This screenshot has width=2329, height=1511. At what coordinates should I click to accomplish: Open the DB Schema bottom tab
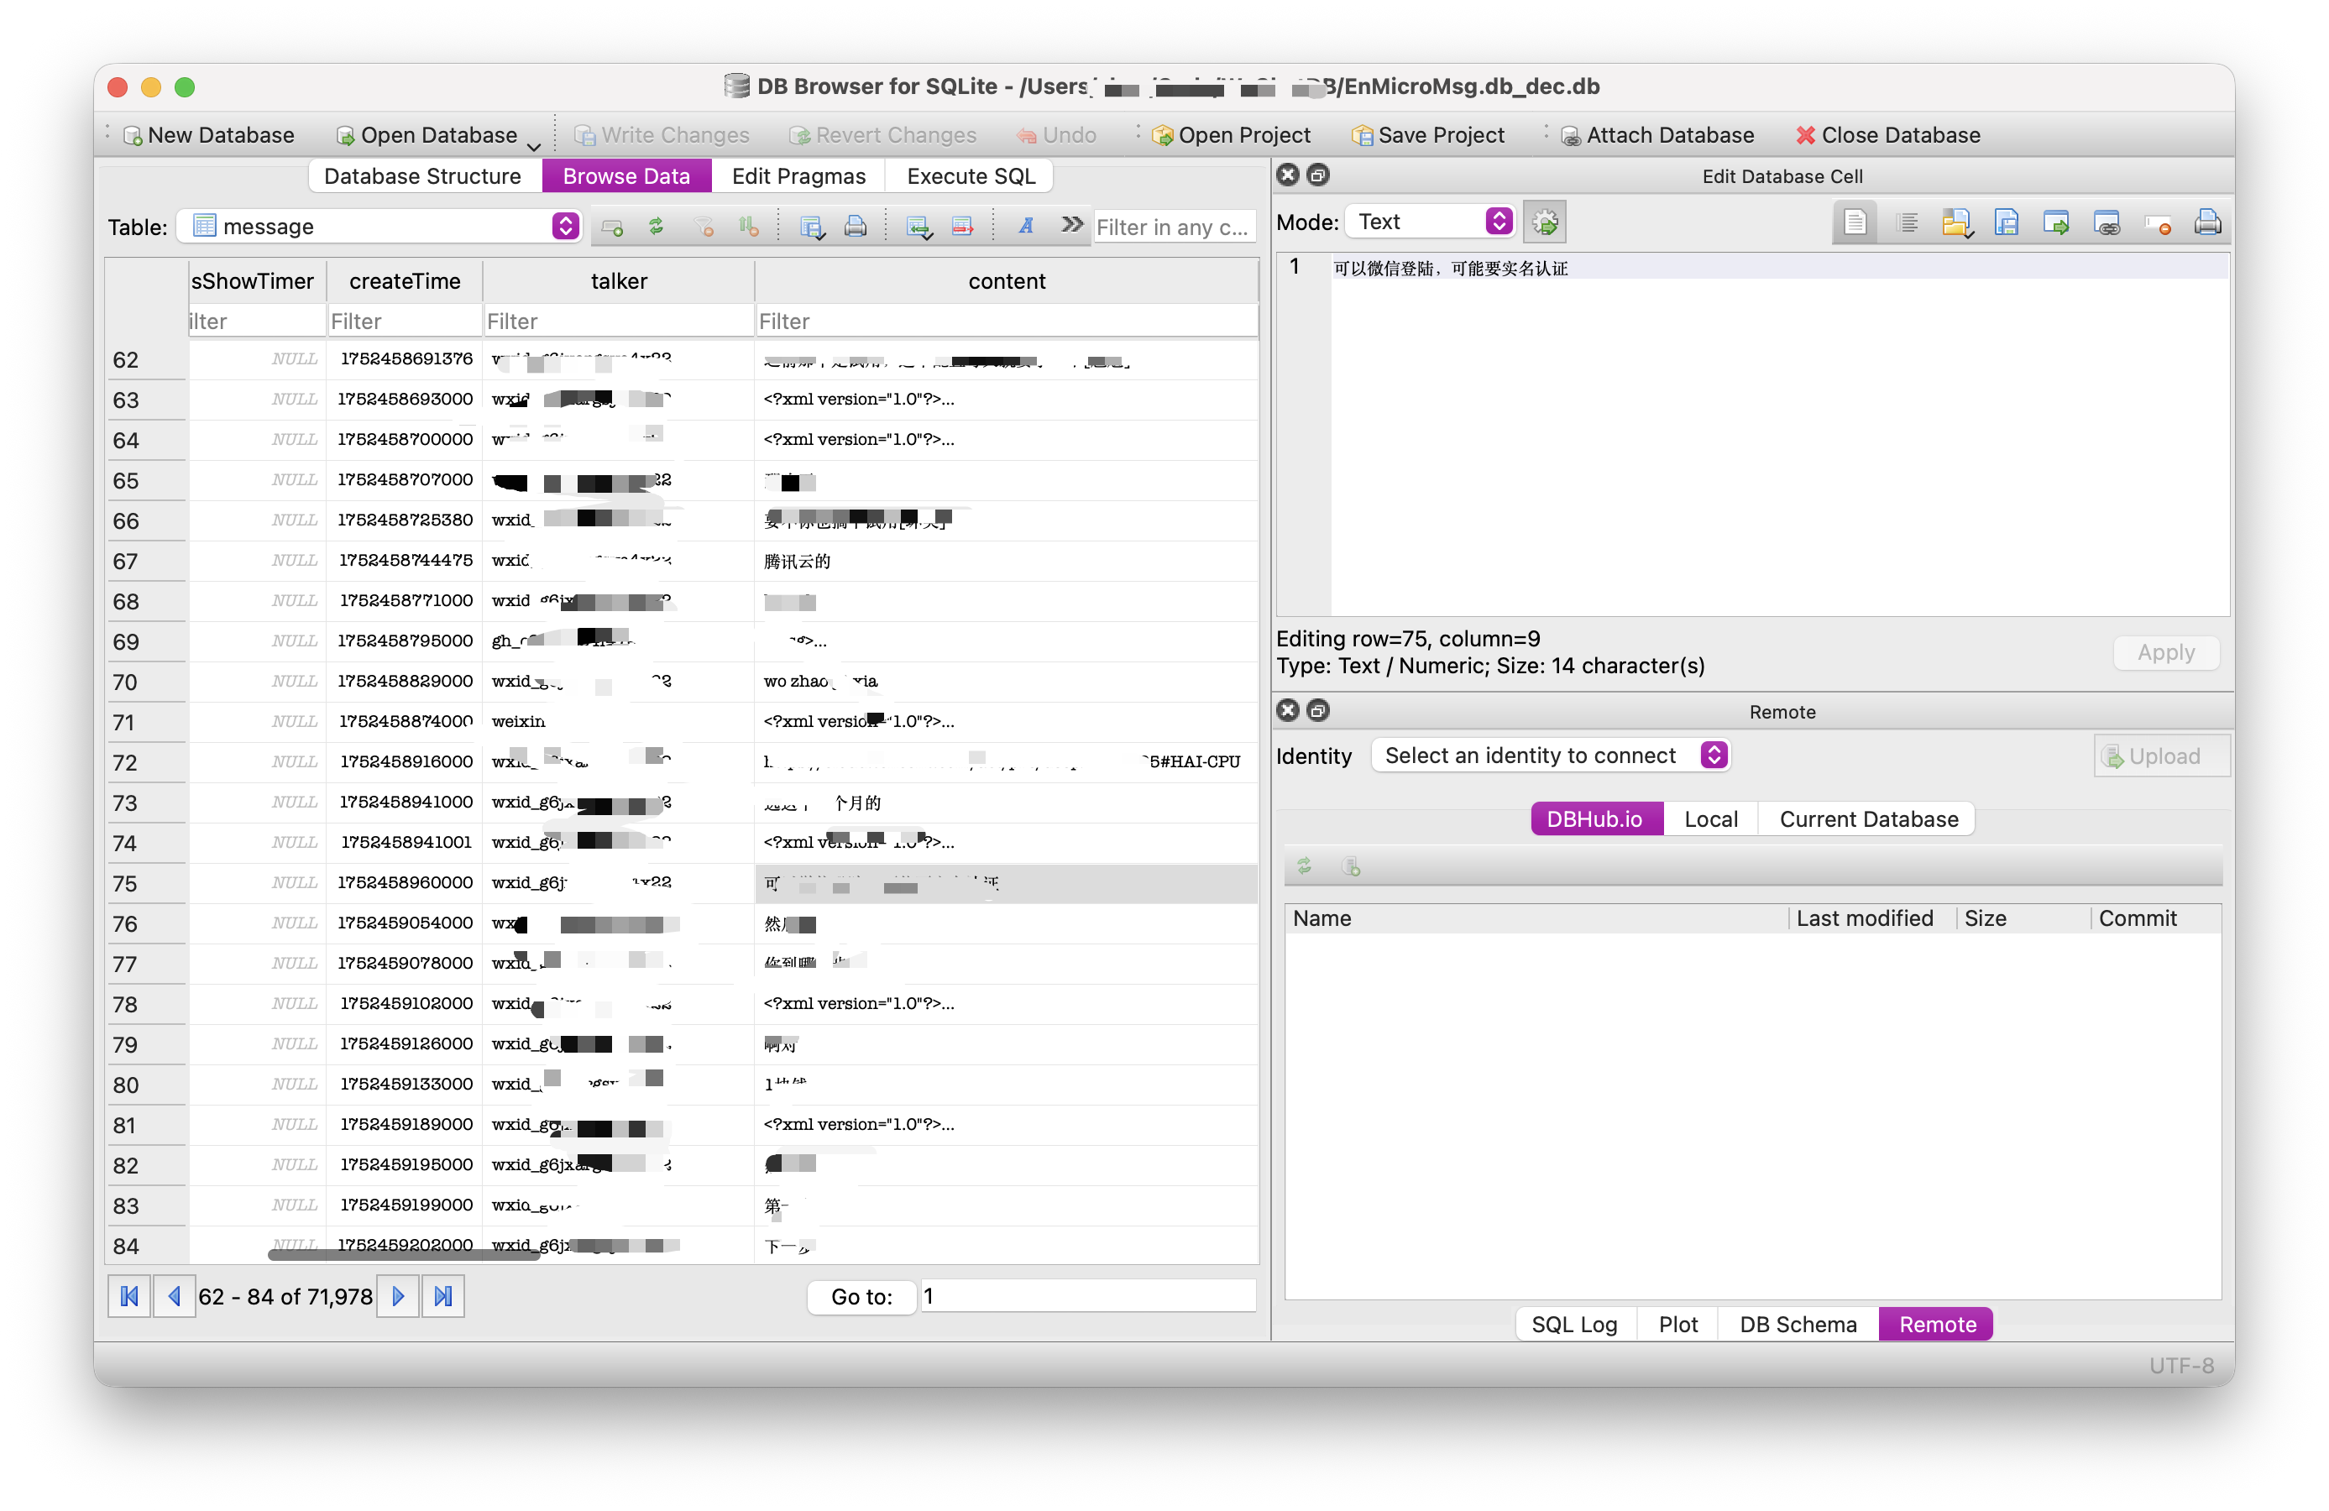pos(1797,1324)
